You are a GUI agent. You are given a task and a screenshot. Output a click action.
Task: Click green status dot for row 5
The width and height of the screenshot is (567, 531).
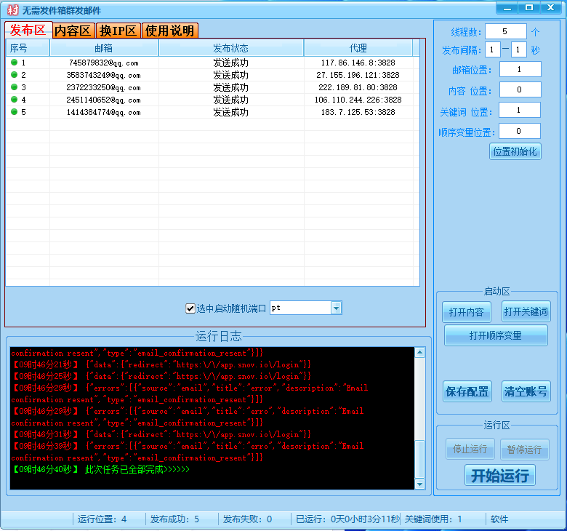[x=14, y=112]
